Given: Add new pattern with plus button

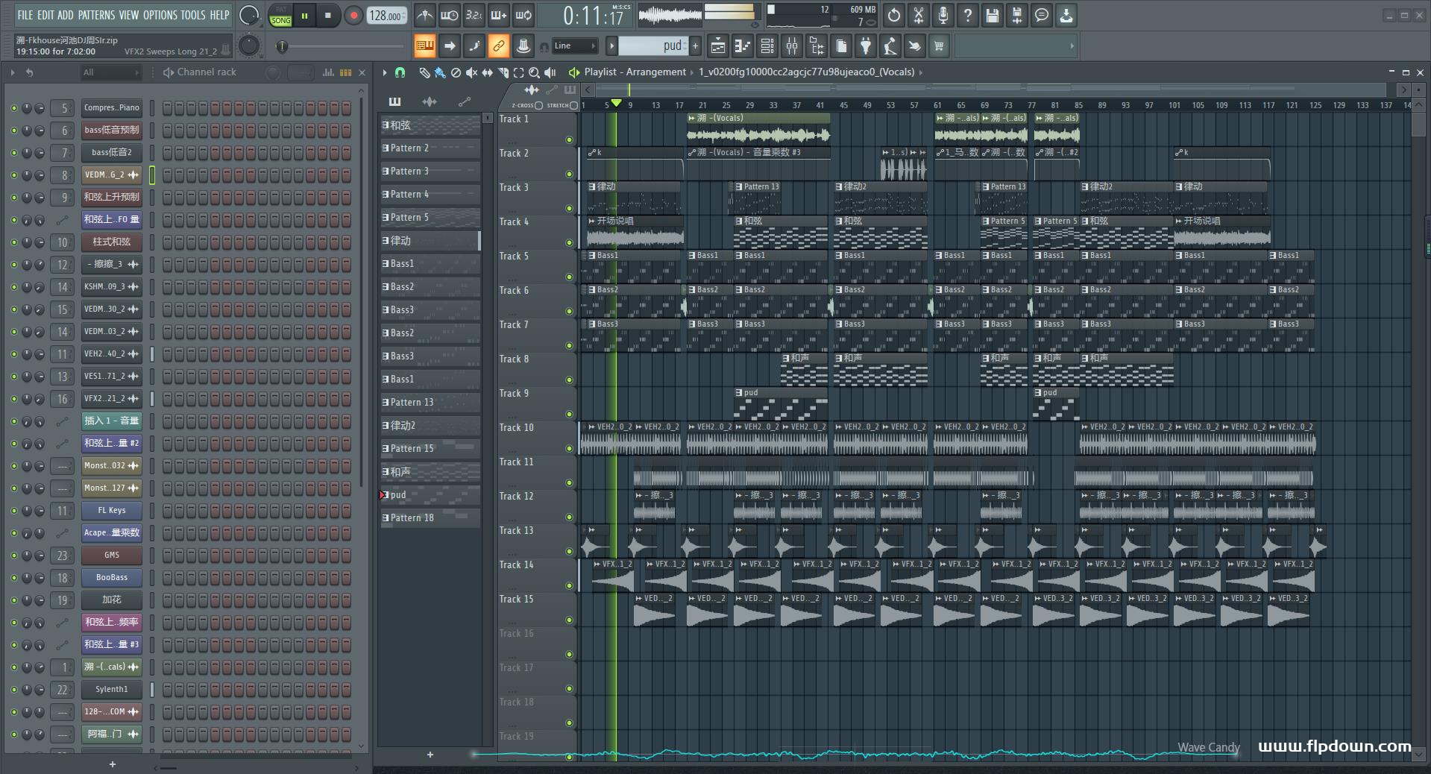Looking at the screenshot, I should click(695, 46).
